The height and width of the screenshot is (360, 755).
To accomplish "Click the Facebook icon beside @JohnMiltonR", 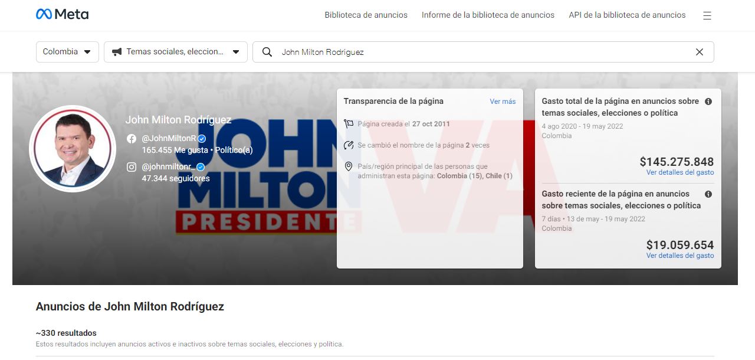I will pyautogui.click(x=132, y=139).
